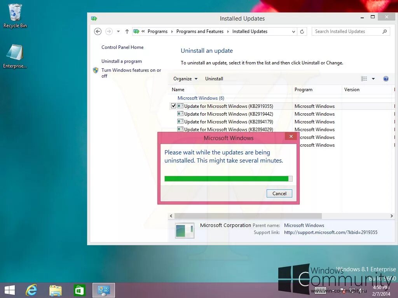
Task: Go to Control Panel Home
Action: click(122, 47)
